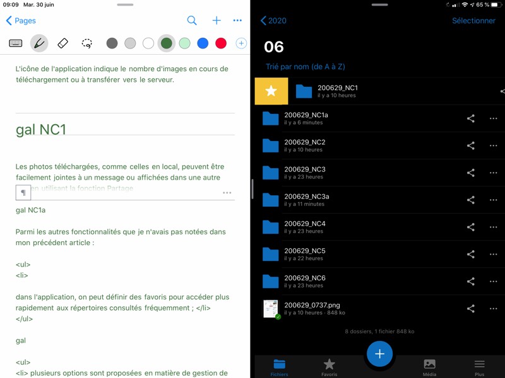This screenshot has height=378, width=505.
Task: Share the 200629_NC2 folder
Action: [x=470, y=146]
